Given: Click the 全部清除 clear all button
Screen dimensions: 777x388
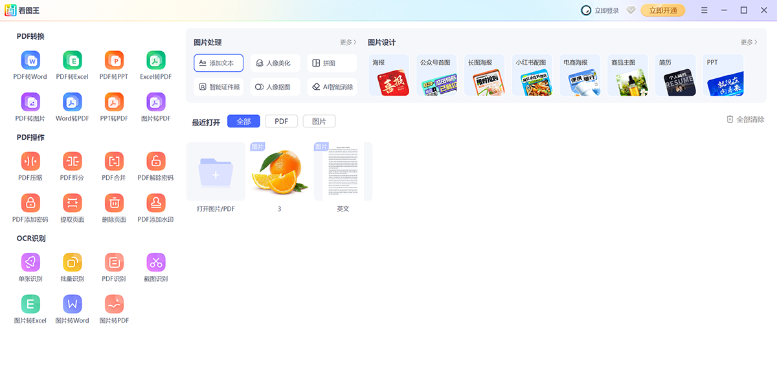Looking at the screenshot, I should coord(745,119).
